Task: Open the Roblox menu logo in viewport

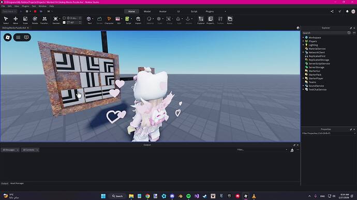Action: (x=8, y=37)
